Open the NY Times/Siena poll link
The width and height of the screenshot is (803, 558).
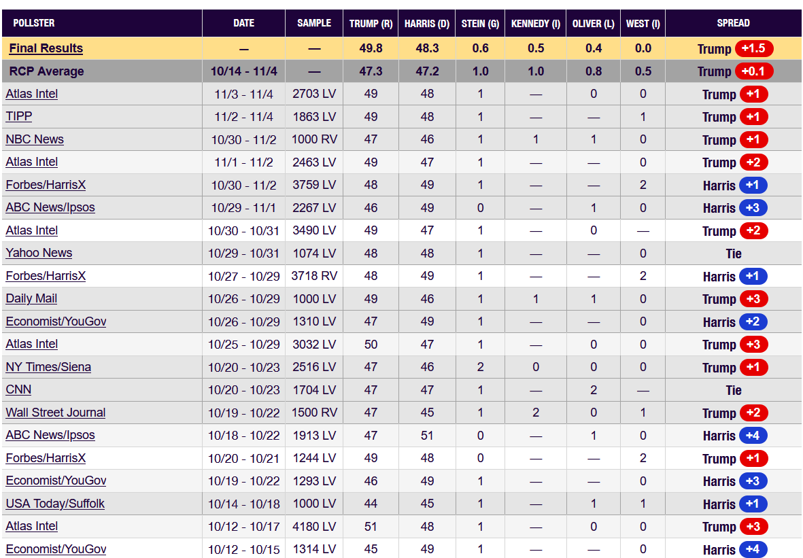48,367
